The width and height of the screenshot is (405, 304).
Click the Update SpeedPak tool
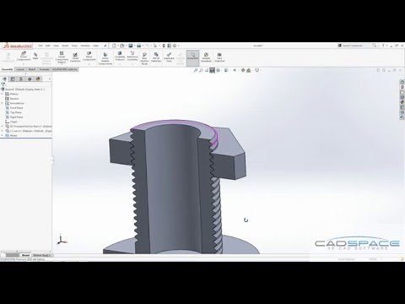206,57
